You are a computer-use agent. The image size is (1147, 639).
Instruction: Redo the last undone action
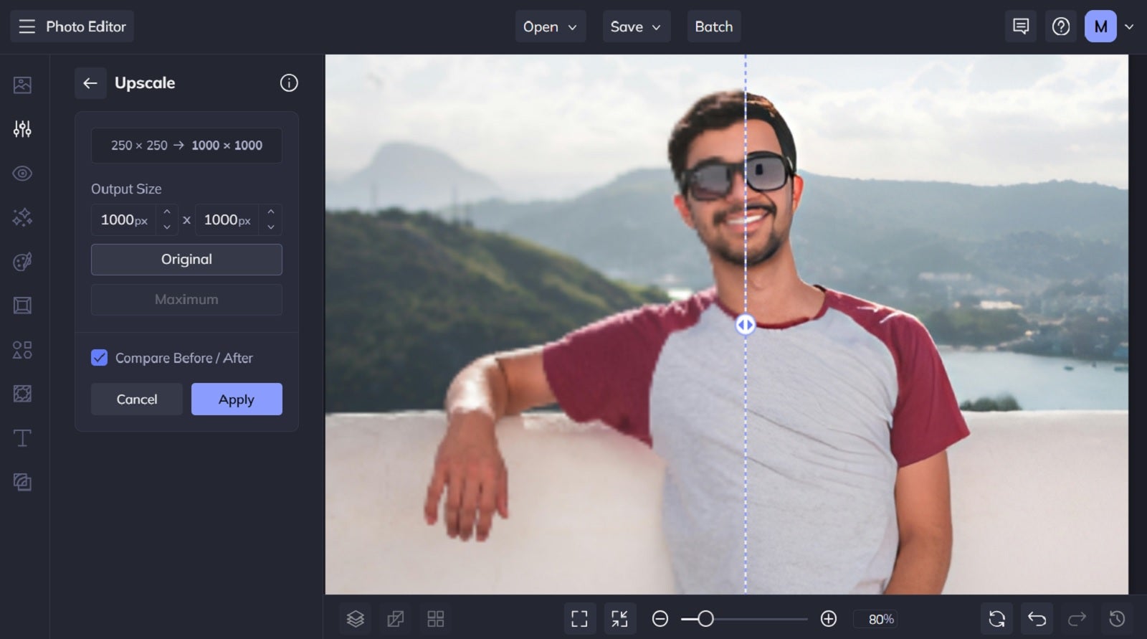(x=1077, y=619)
